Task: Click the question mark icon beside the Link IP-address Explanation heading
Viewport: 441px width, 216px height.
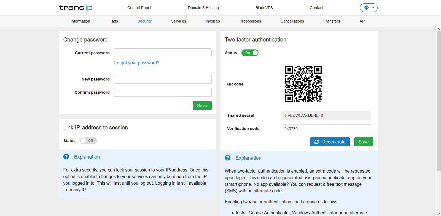Action: [x=66, y=157]
